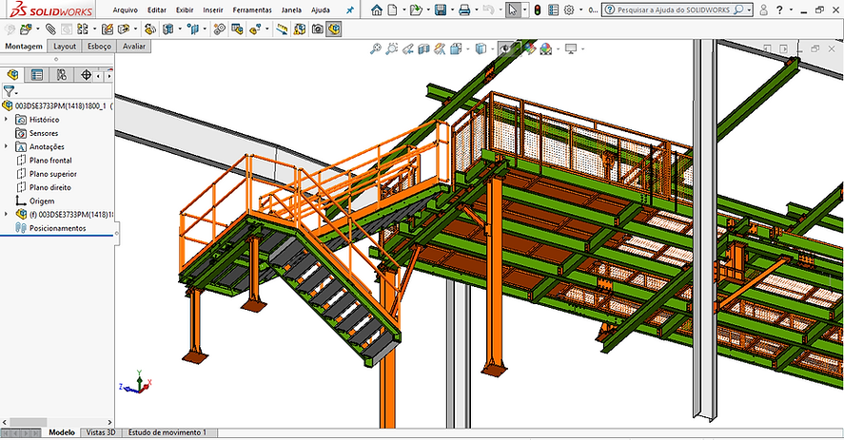Open the Estudo de movimento 1 tab
The image size is (844, 440).
pyautogui.click(x=167, y=432)
